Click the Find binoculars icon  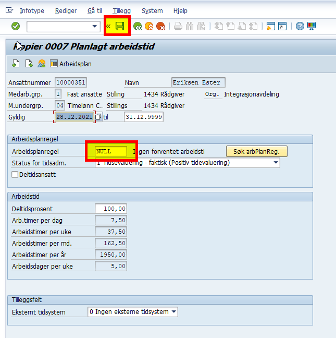[190, 26]
